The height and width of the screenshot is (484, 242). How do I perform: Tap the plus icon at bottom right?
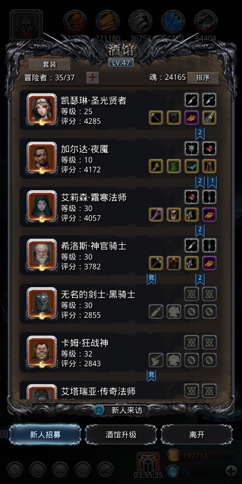point(231,471)
